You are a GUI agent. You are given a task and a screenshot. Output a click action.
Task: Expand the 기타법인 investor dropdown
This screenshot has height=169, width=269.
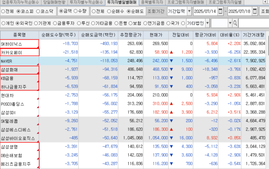207,23
